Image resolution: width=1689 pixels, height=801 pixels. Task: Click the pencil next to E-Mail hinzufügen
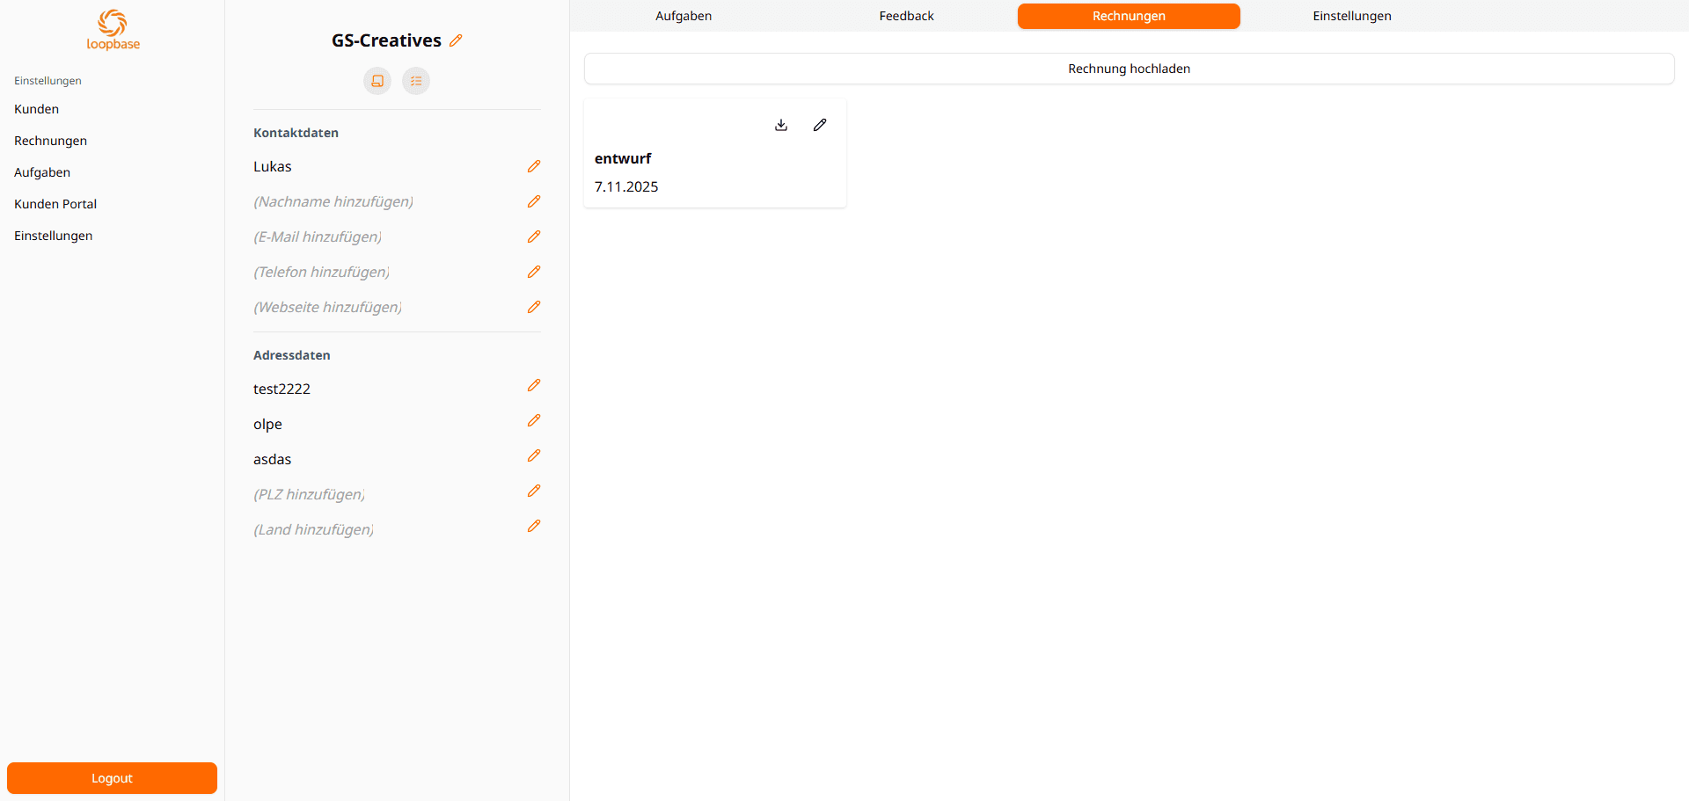[534, 237]
